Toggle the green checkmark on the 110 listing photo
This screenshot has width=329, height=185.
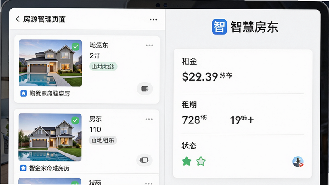click(x=75, y=120)
